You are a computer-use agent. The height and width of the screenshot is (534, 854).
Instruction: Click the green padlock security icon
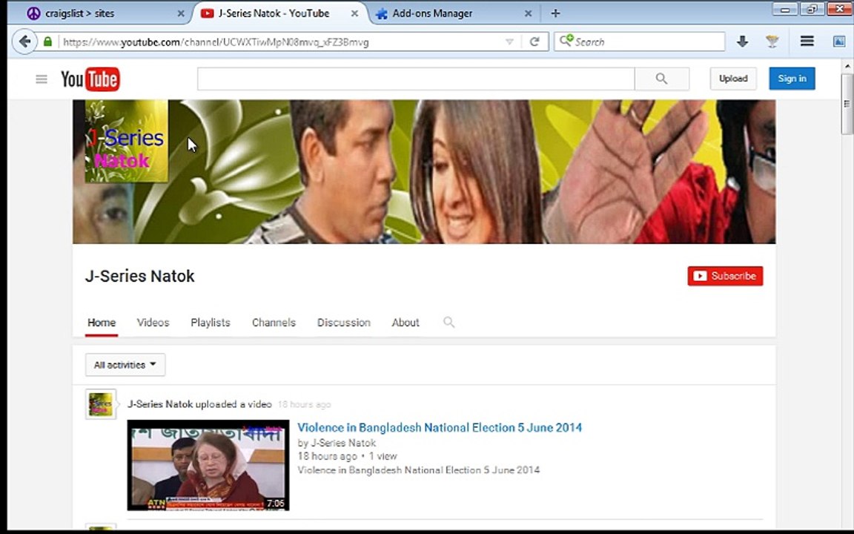click(x=48, y=42)
